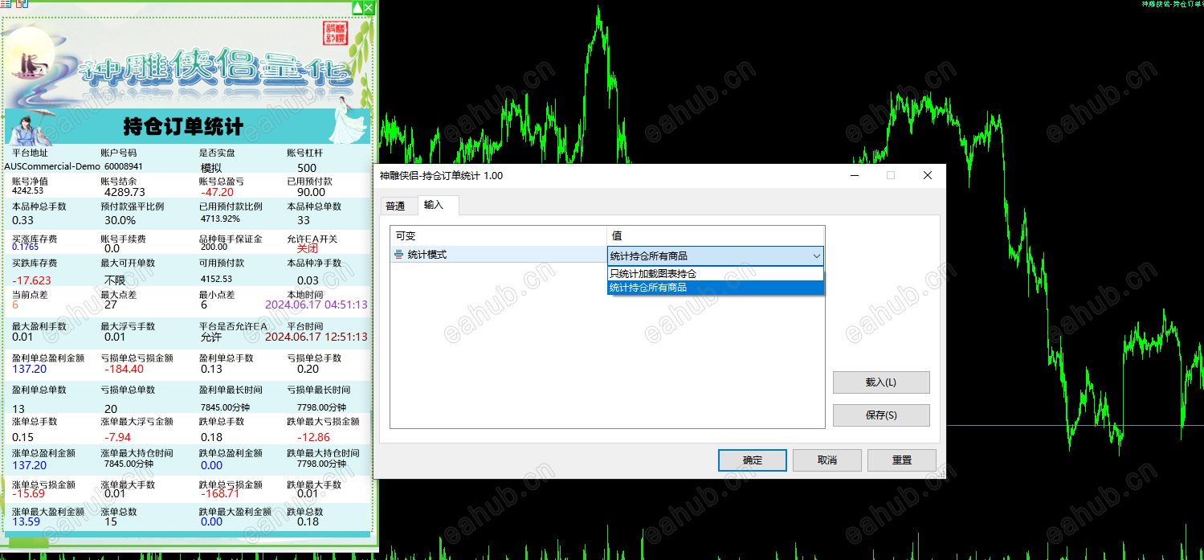Click account number 60008941
Viewport: 1204px width, 560px height.
(124, 166)
